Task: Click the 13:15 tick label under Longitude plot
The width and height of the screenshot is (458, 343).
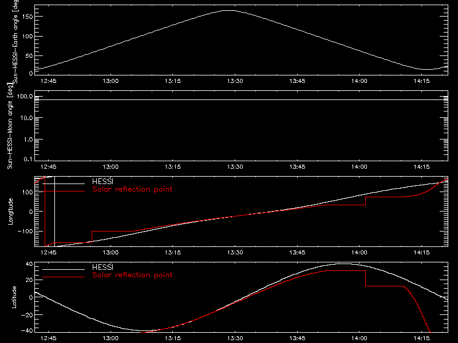Action: pos(173,253)
